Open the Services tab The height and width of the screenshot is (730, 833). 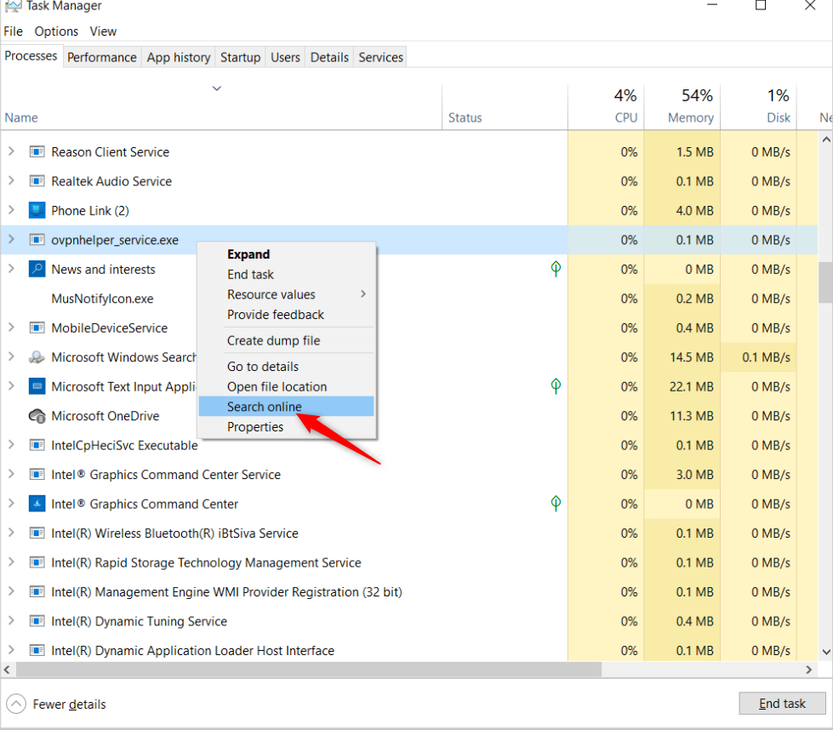point(381,57)
